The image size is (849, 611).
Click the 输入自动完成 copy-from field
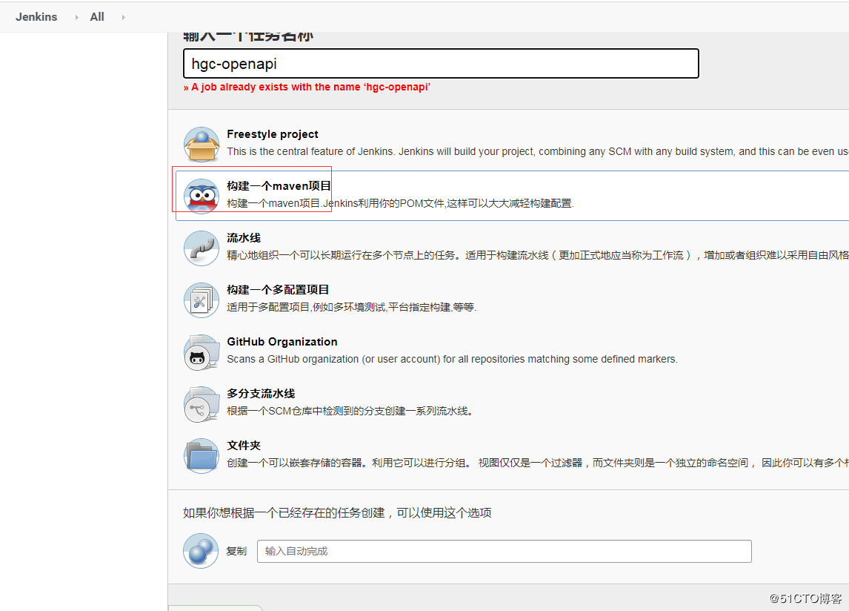[x=504, y=551]
